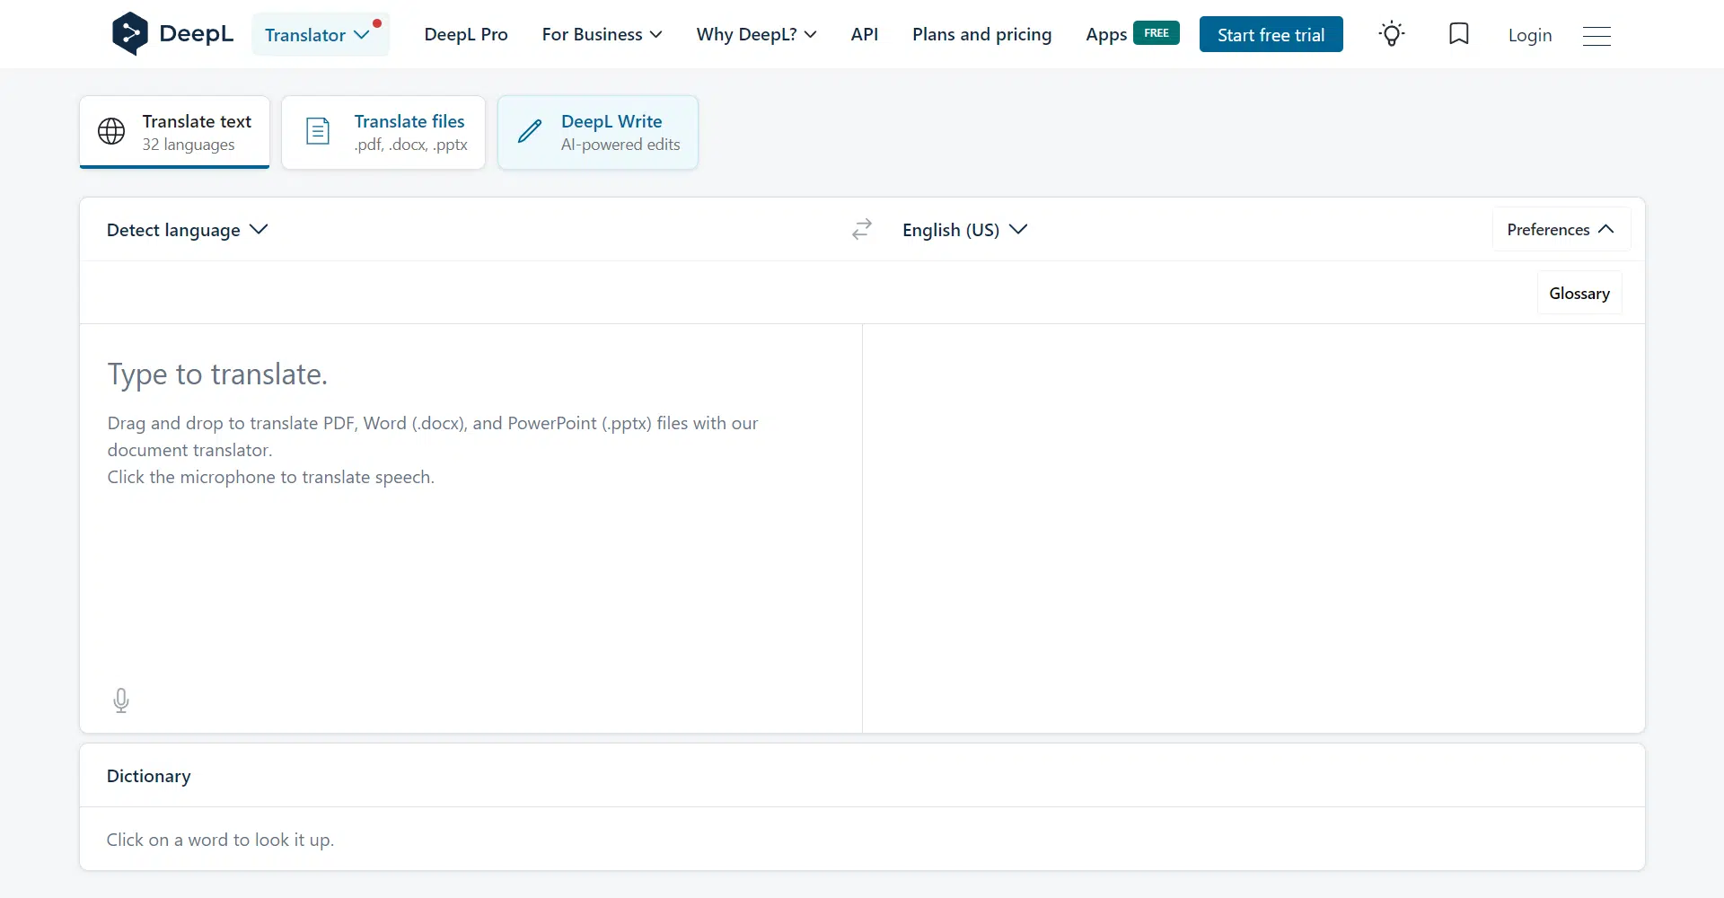Expand the Translator product dropdown

[317, 35]
